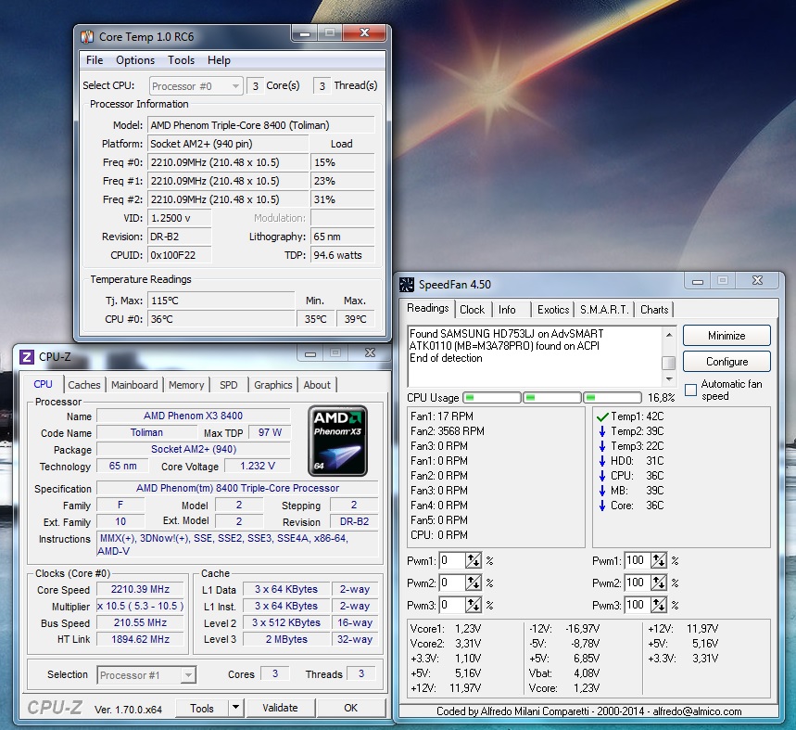Click the Tj. Max 115°C value
796x730 pixels.
click(x=221, y=301)
